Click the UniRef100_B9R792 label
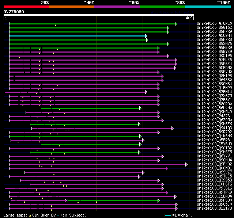The image size is (234, 218). [x=214, y=132]
